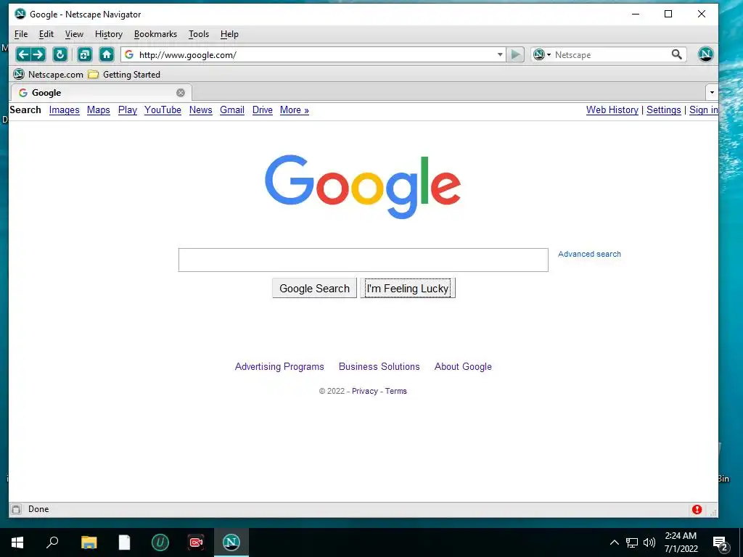Open the Getting Started bookmarks folder
743x557 pixels.
pos(125,75)
